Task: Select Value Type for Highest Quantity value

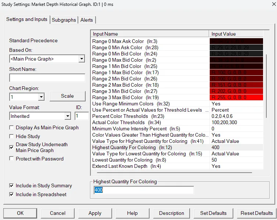Action: [x=236, y=141]
